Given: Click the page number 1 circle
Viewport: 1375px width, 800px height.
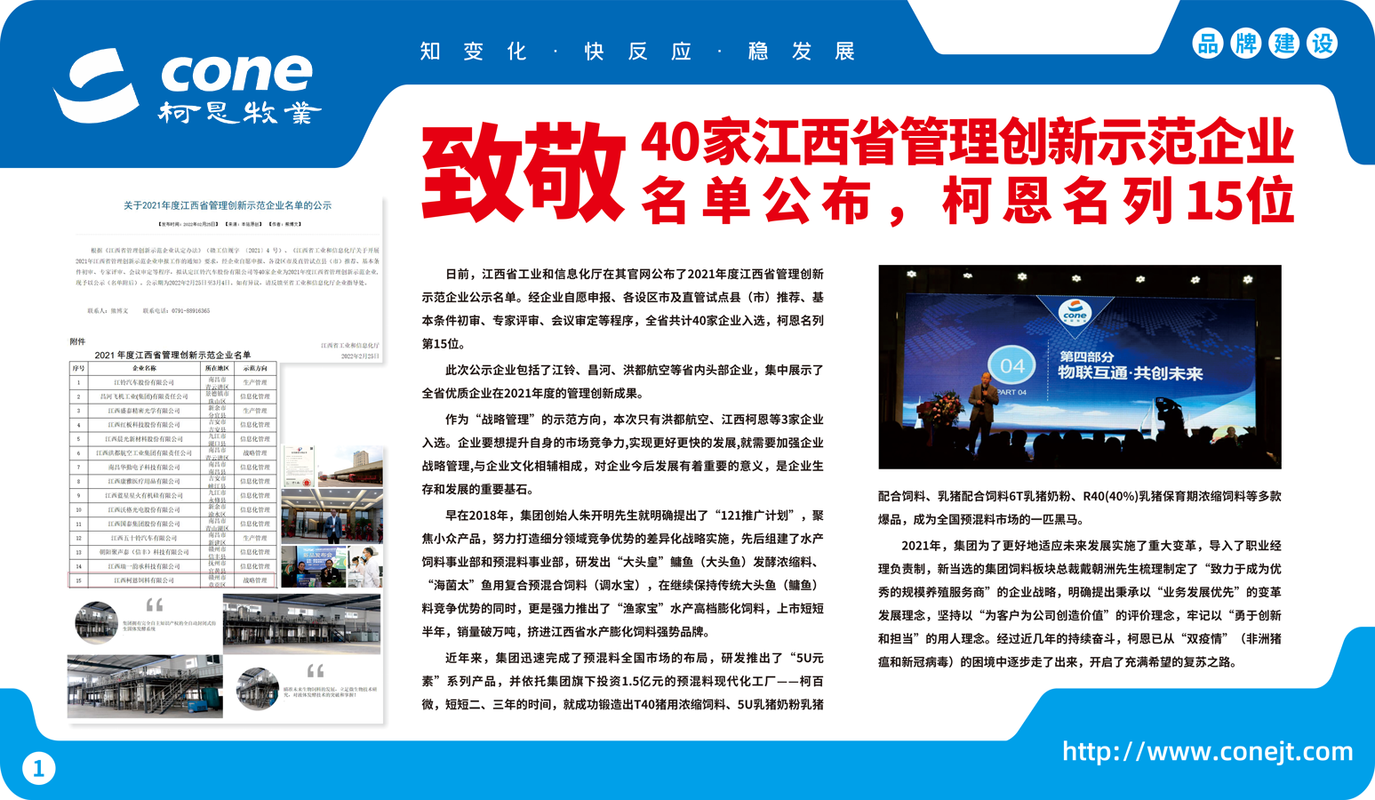Looking at the screenshot, I should (38, 768).
